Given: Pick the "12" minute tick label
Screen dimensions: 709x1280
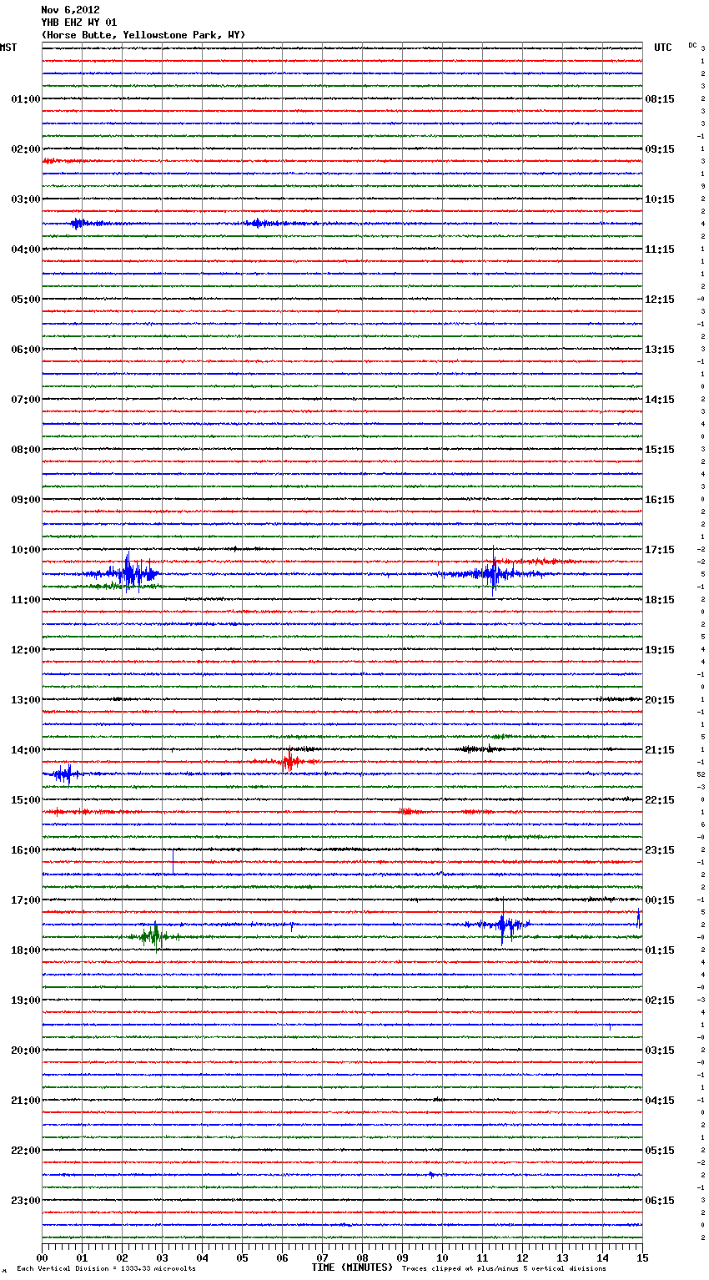Looking at the screenshot, I should click(x=522, y=1257).
